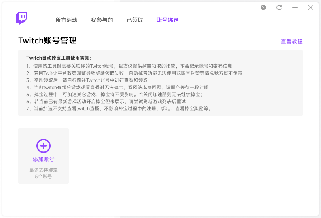Select the 账号绑定 tab
Screen dimensions: 321x218
click(168, 20)
